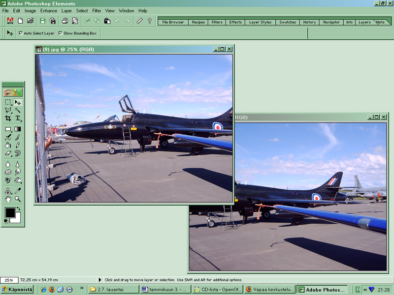Select the Rectangle shape tool

8,129
